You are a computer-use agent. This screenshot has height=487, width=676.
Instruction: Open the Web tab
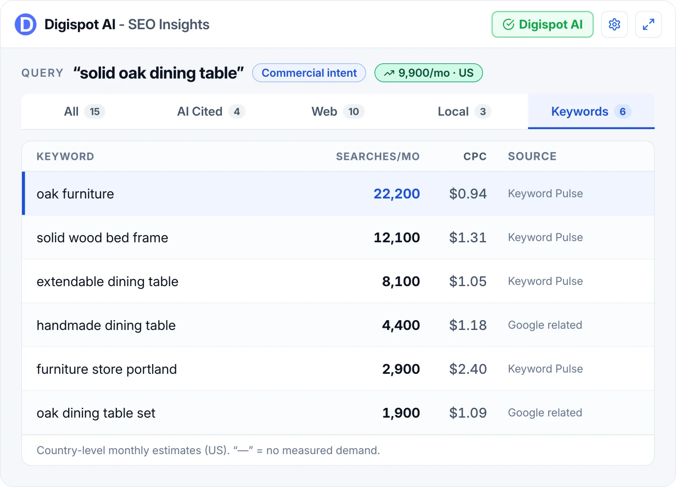click(x=338, y=112)
